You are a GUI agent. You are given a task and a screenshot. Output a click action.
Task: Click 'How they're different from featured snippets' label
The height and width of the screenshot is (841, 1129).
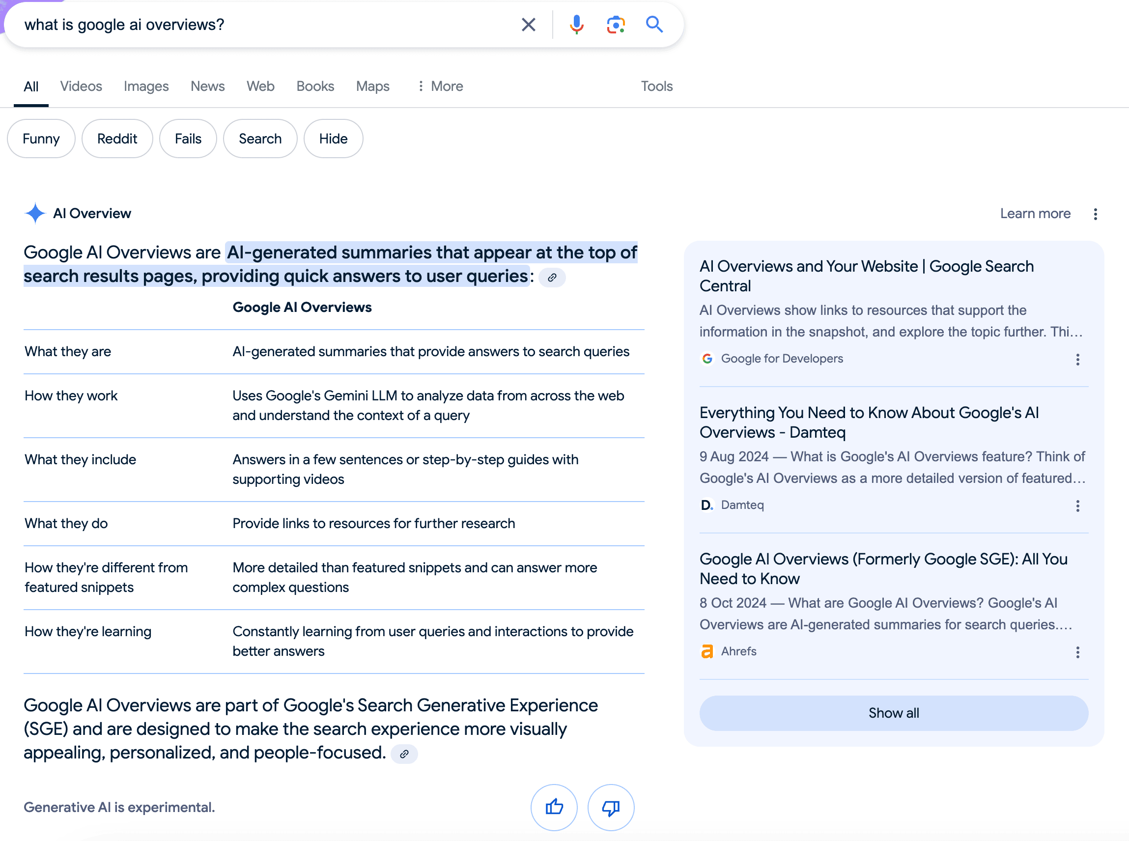pyautogui.click(x=106, y=577)
